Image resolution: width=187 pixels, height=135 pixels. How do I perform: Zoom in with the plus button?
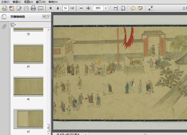tap(89, 8)
